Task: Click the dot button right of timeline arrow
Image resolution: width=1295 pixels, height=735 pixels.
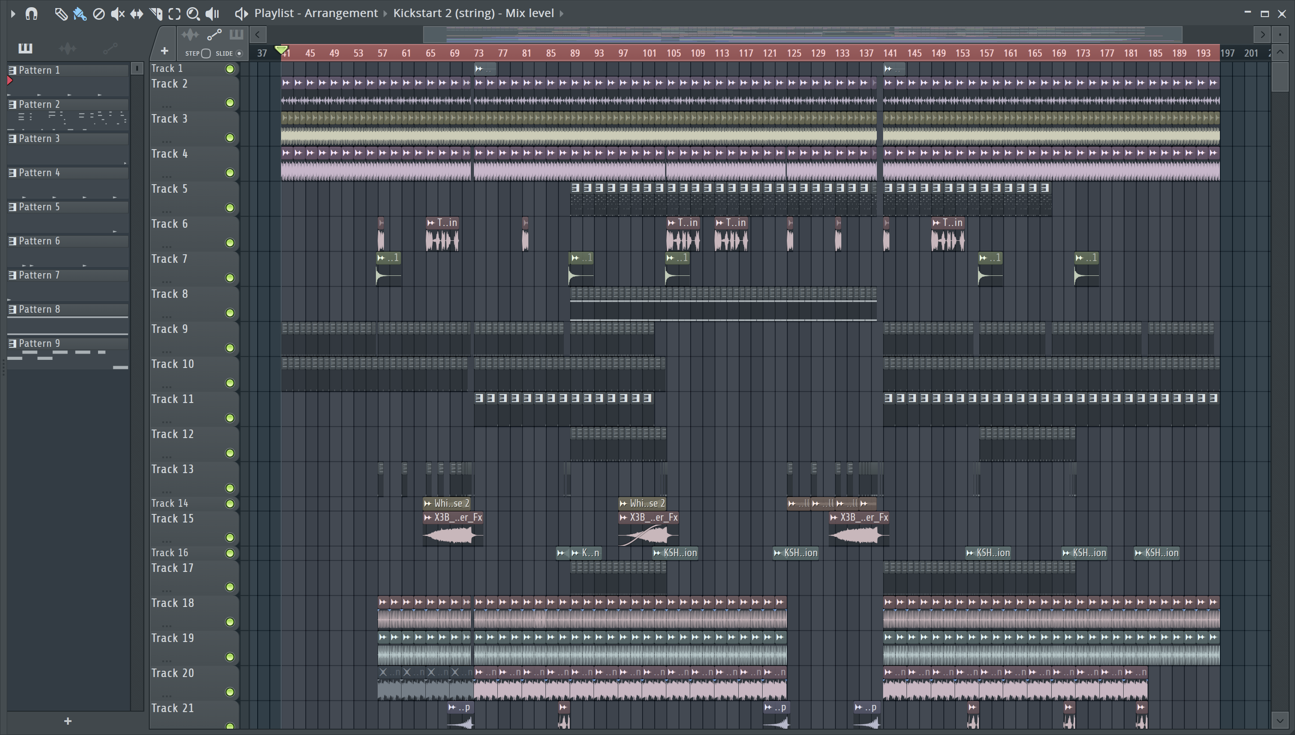Action: click(x=1280, y=35)
